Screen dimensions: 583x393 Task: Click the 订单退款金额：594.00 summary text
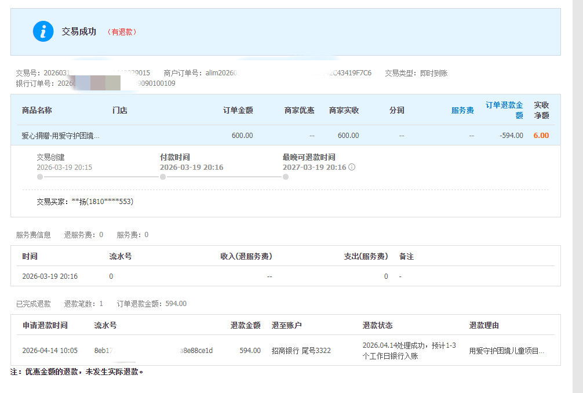(152, 304)
